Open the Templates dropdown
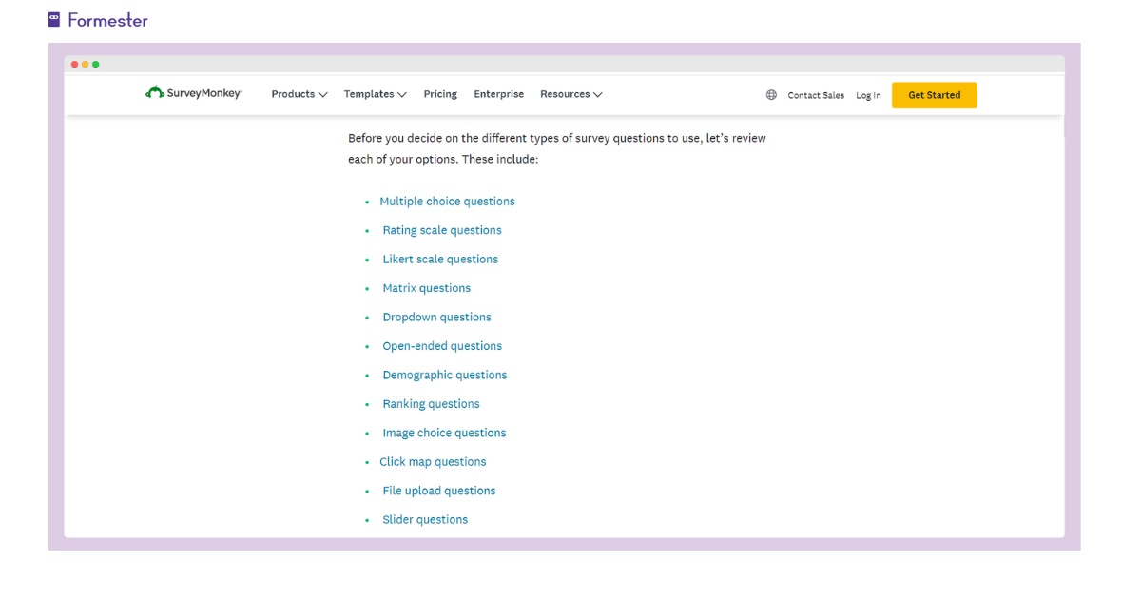This screenshot has width=1141, height=599. pos(375,94)
